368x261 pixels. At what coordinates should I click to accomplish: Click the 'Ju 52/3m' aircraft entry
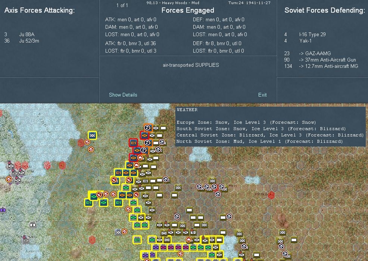[29, 41]
